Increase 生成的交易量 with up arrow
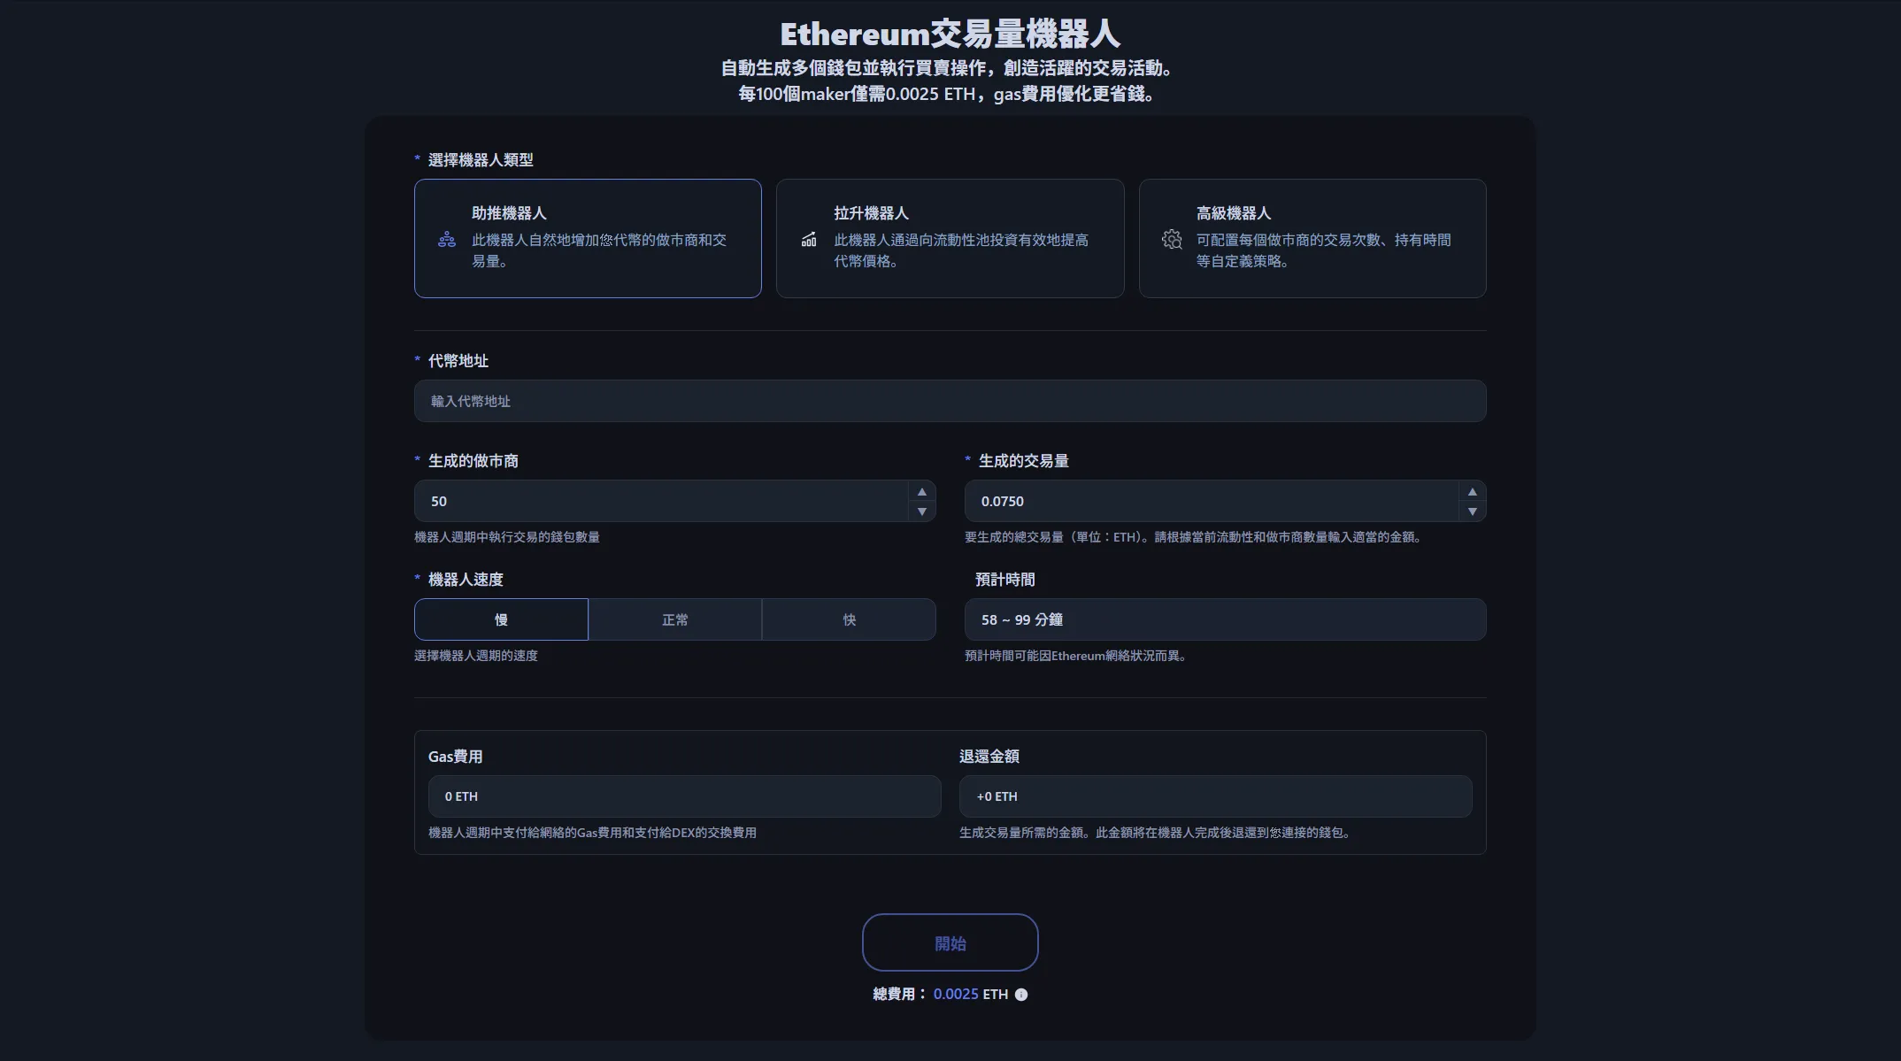Image resolution: width=1901 pixels, height=1061 pixels. coord(1472,492)
